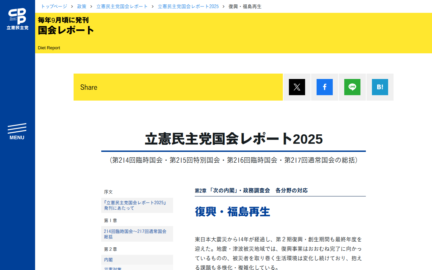Open 「立憲民主党国会レポート2025」発刊にあたって sidebar link

(x=137, y=205)
